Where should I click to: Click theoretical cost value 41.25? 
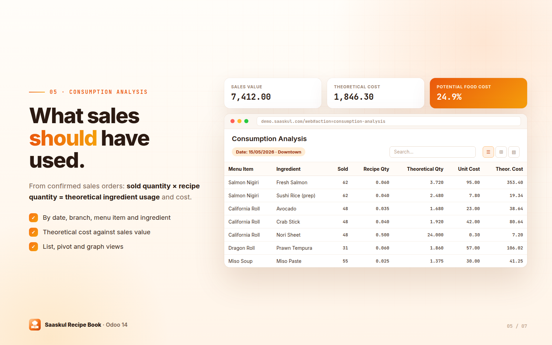point(516,261)
